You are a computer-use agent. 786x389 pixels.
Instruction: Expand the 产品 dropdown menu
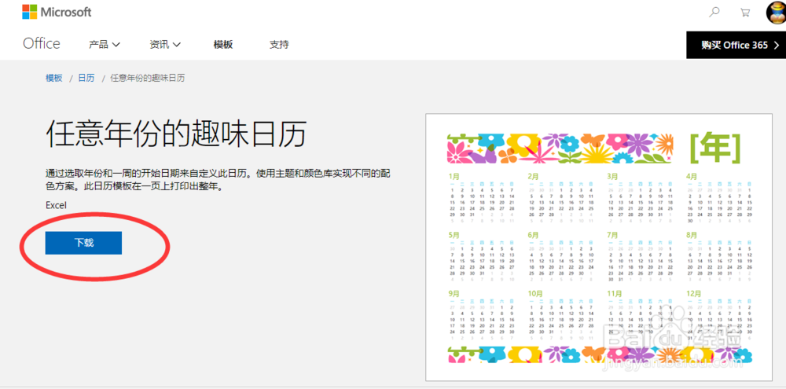tap(105, 45)
